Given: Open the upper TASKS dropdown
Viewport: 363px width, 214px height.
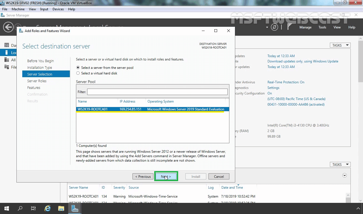Looking at the screenshot, I should (340, 45).
